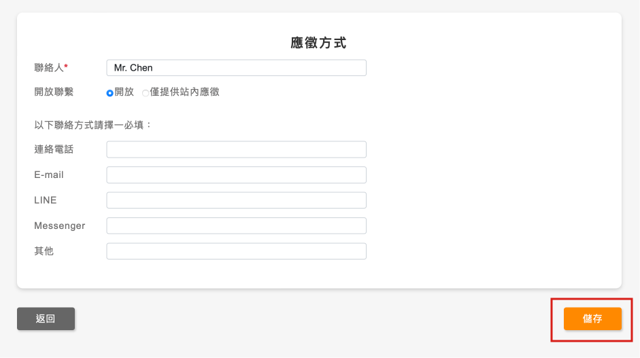
Task: Focus the 連絡電話 input field
Action: [236, 149]
